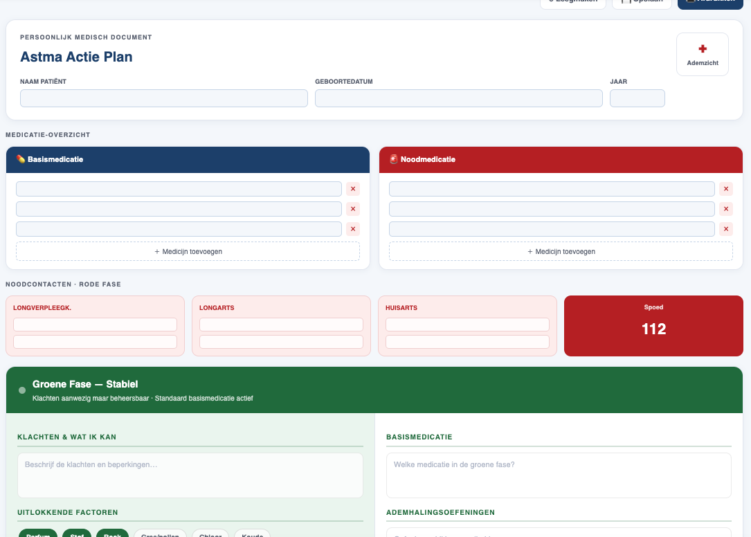Click the Astma Actie Plan title

coord(76,57)
